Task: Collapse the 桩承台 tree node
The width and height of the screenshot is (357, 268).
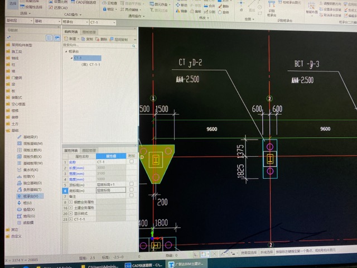Action: (66, 51)
